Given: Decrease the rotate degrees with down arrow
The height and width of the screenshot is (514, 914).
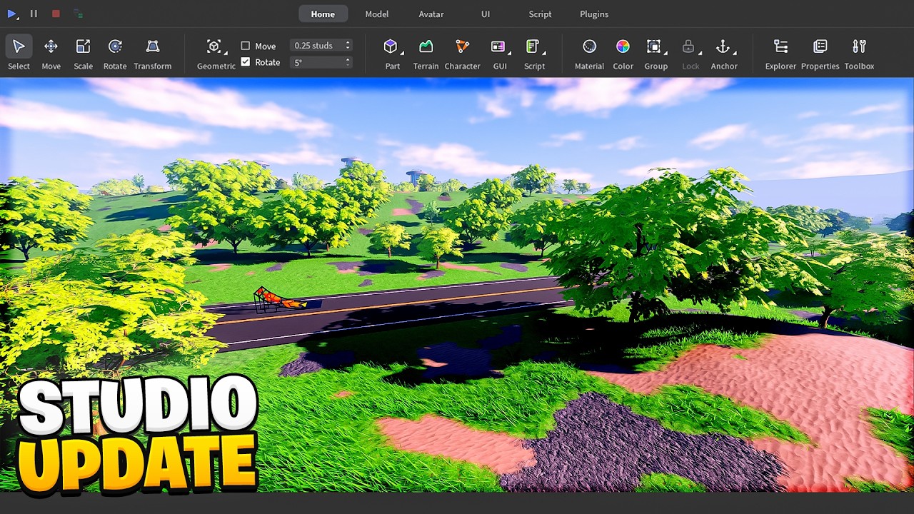Looking at the screenshot, I should coord(348,65).
